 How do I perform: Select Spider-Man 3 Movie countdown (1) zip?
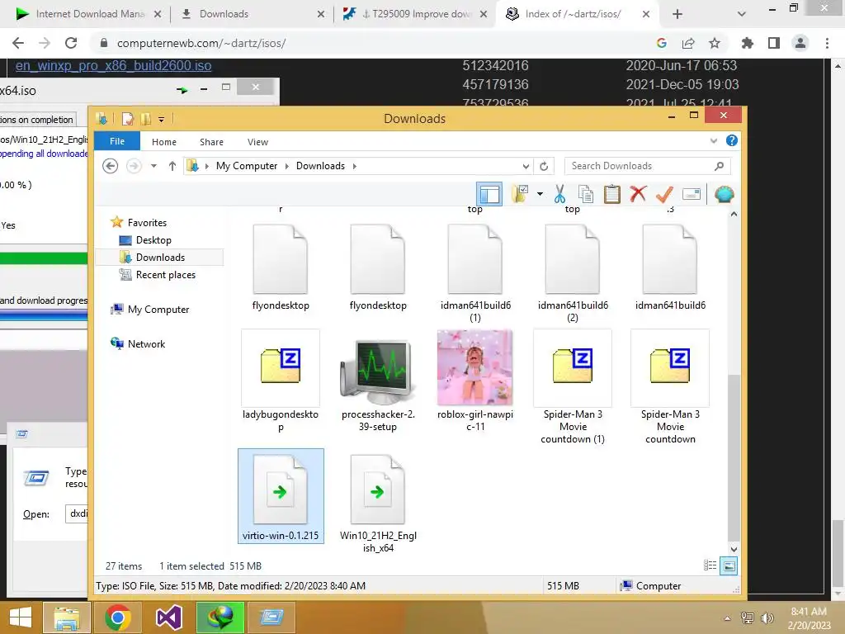573,387
